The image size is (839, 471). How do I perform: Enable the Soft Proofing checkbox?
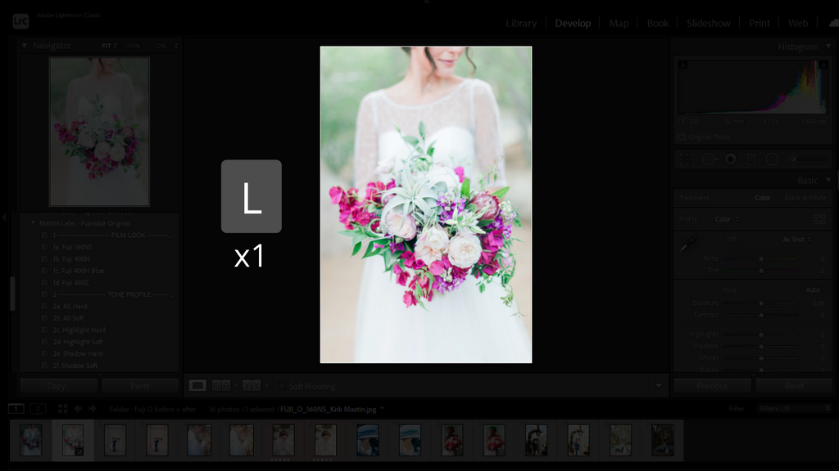click(282, 386)
